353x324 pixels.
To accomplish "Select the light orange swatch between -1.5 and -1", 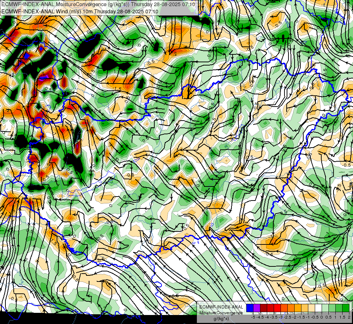I will tap(305, 308).
